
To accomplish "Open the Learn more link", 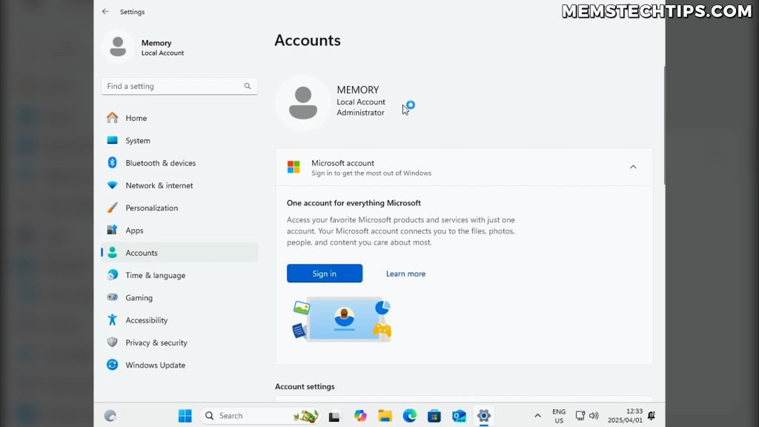I will 405,274.
